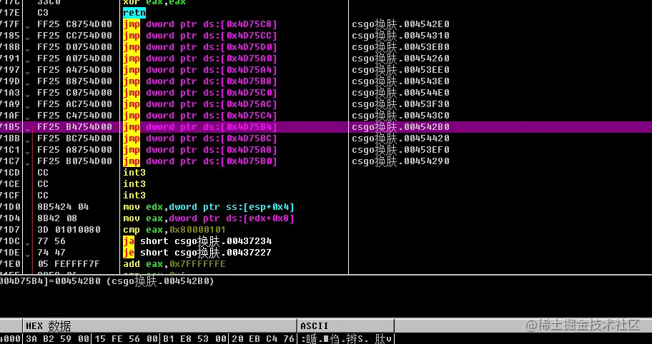This screenshot has height=344, width=652.
Task: Click hex bytes FF25 B0754D00
Action: [74, 161]
